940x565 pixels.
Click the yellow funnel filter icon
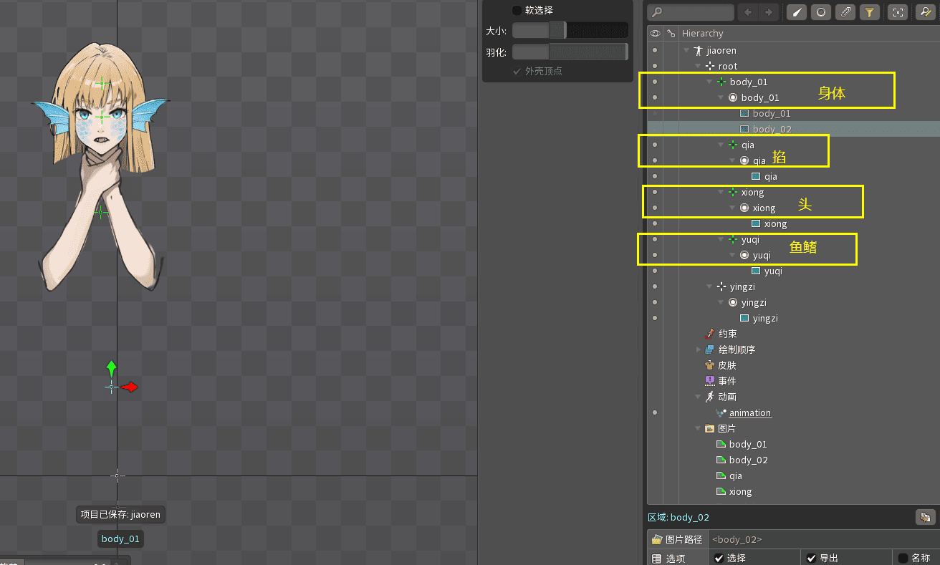coord(869,12)
